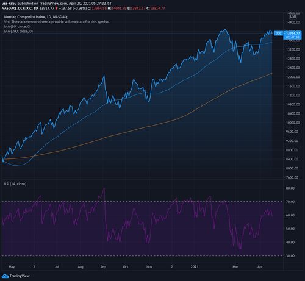305x281 pixels.
Task: Click the 10000.00 price axis label
Action: [293, 123]
